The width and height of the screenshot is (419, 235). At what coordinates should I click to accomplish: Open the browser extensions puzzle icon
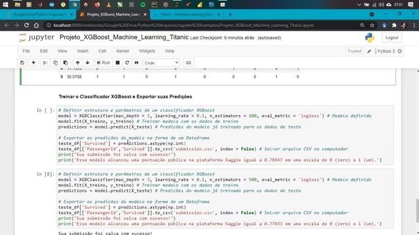(x=394, y=25)
